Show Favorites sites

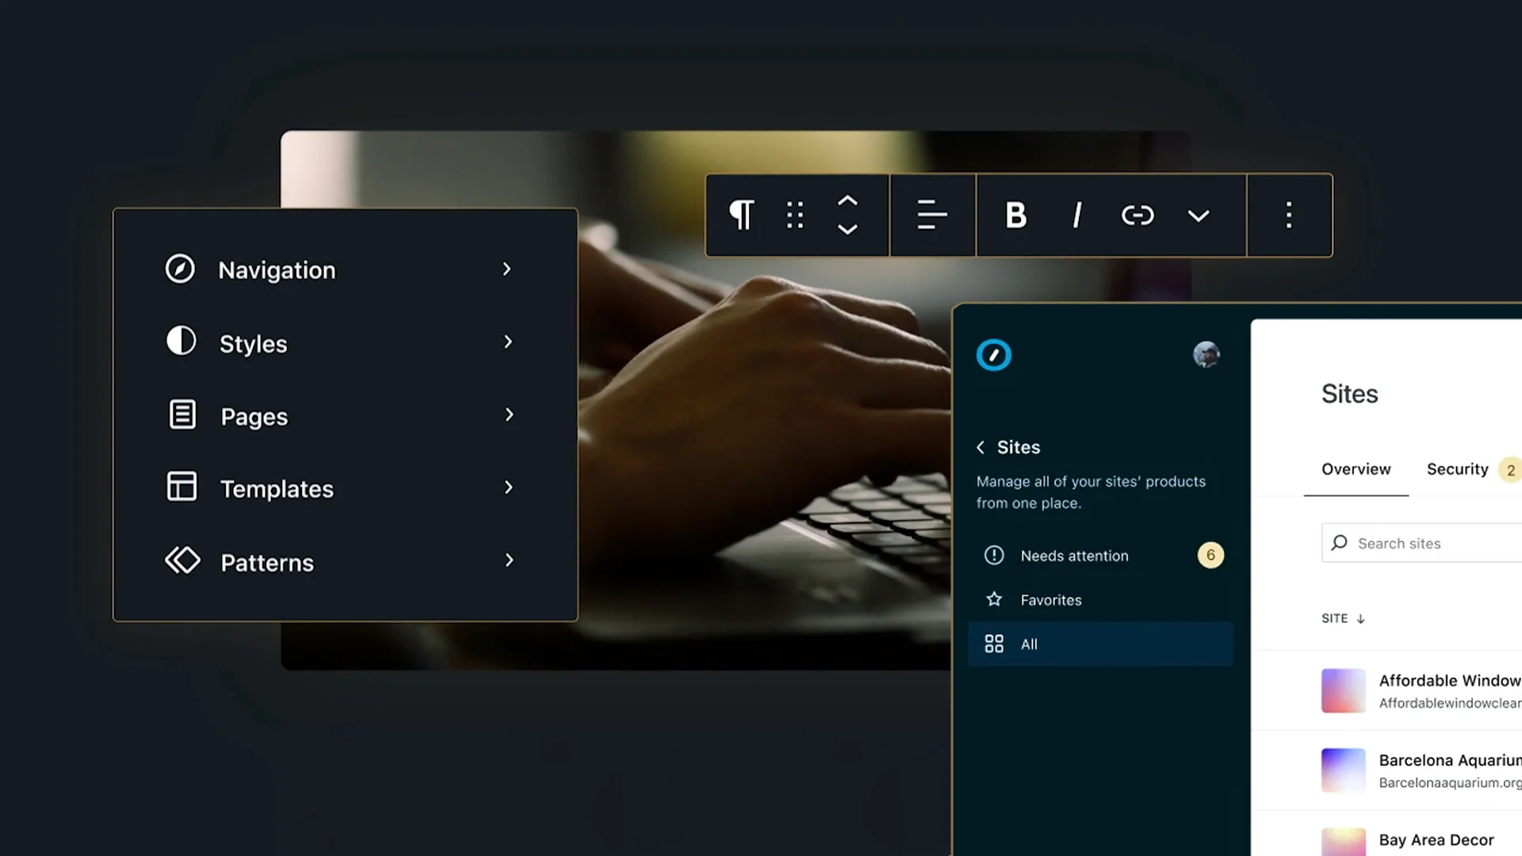tap(1101, 600)
